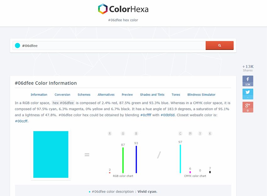Share page via Twitter icon
The height and width of the screenshot is (196, 267).
(x=248, y=94)
